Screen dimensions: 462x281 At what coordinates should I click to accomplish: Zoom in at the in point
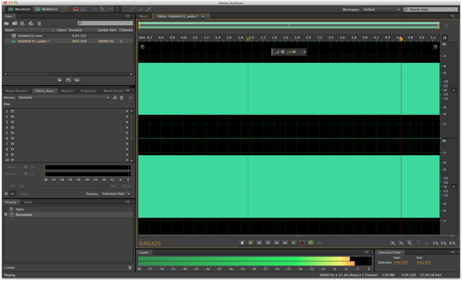(x=435, y=243)
